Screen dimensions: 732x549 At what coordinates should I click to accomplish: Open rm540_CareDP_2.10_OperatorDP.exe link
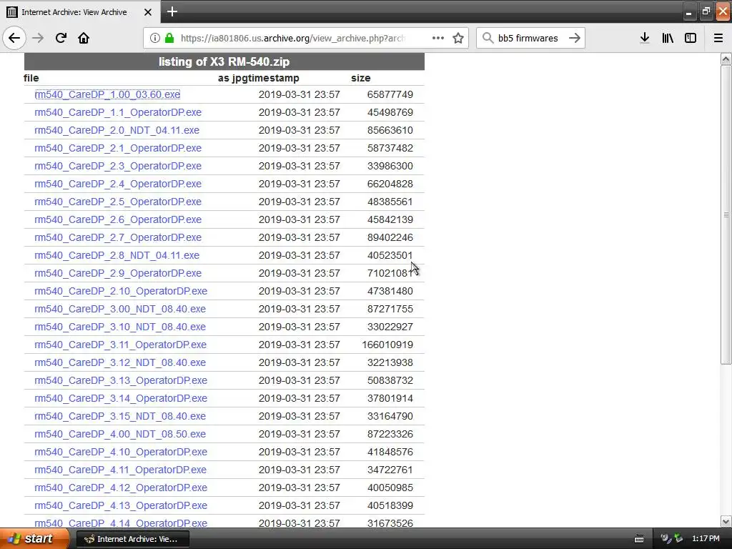[121, 291]
